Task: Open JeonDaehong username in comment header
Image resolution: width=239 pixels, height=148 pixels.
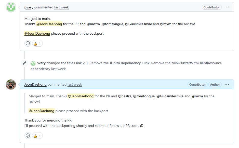Action: pos(35,84)
